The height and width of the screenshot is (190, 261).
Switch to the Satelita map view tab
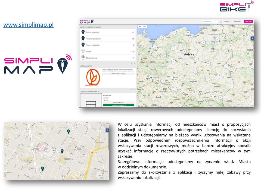[144, 27]
